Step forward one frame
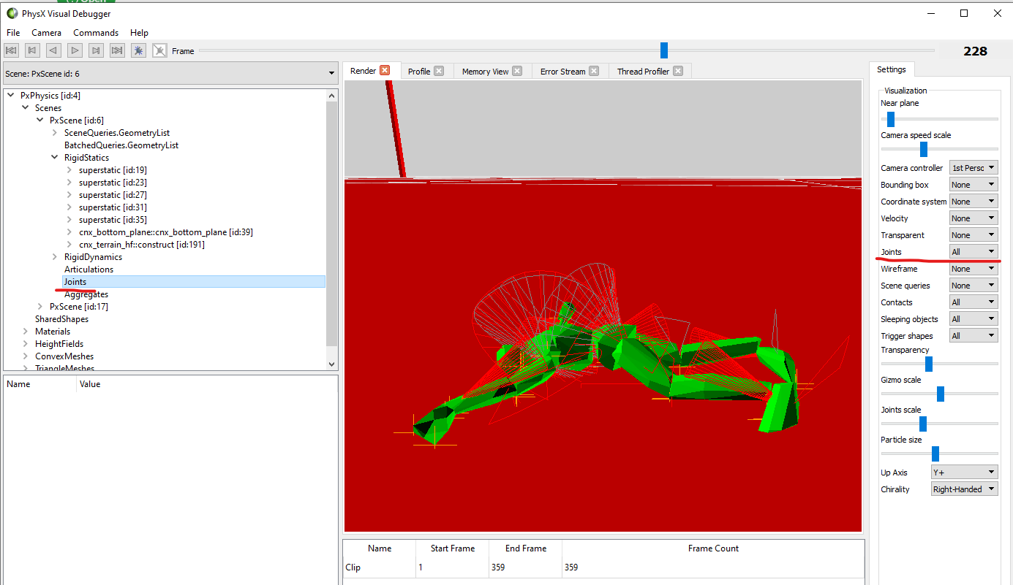Screen dimensions: 1013x585 pos(95,50)
